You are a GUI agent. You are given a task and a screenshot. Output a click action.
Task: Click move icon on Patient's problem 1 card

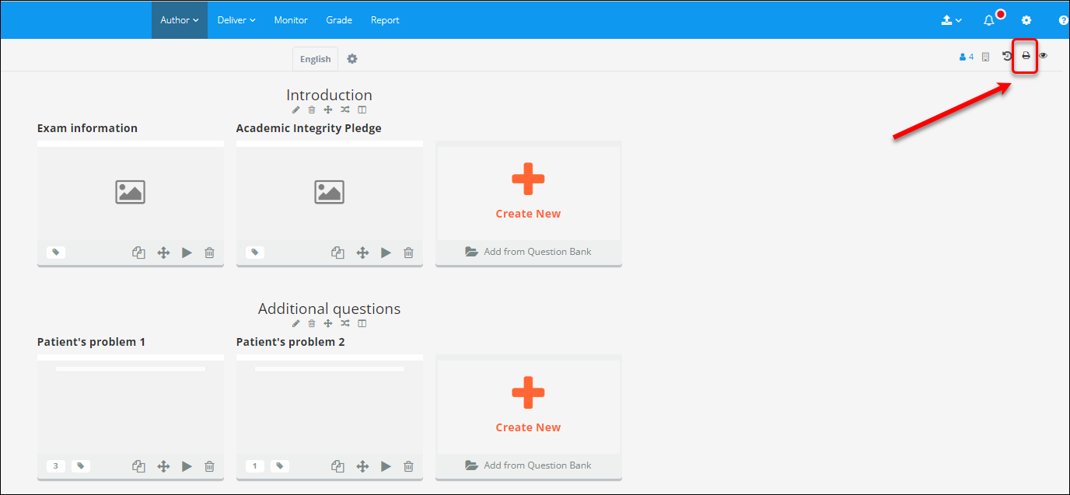pyautogui.click(x=163, y=466)
